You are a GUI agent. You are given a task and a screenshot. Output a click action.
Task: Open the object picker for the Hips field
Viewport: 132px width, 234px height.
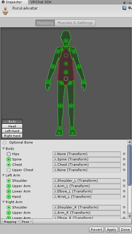pos(124,154)
